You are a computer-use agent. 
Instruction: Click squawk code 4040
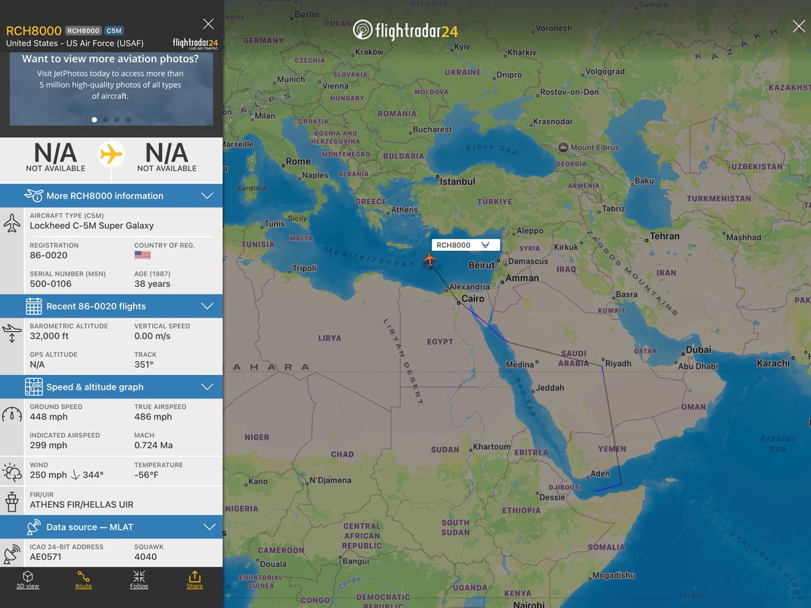pos(146,557)
